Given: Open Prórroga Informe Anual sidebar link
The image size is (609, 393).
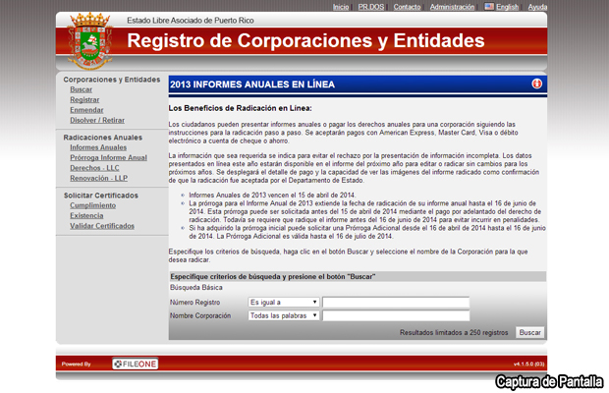Looking at the screenshot, I should pyautogui.click(x=108, y=158).
